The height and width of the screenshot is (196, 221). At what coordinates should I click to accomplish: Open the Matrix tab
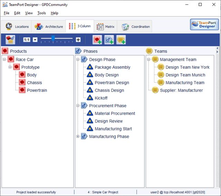(x=105, y=26)
